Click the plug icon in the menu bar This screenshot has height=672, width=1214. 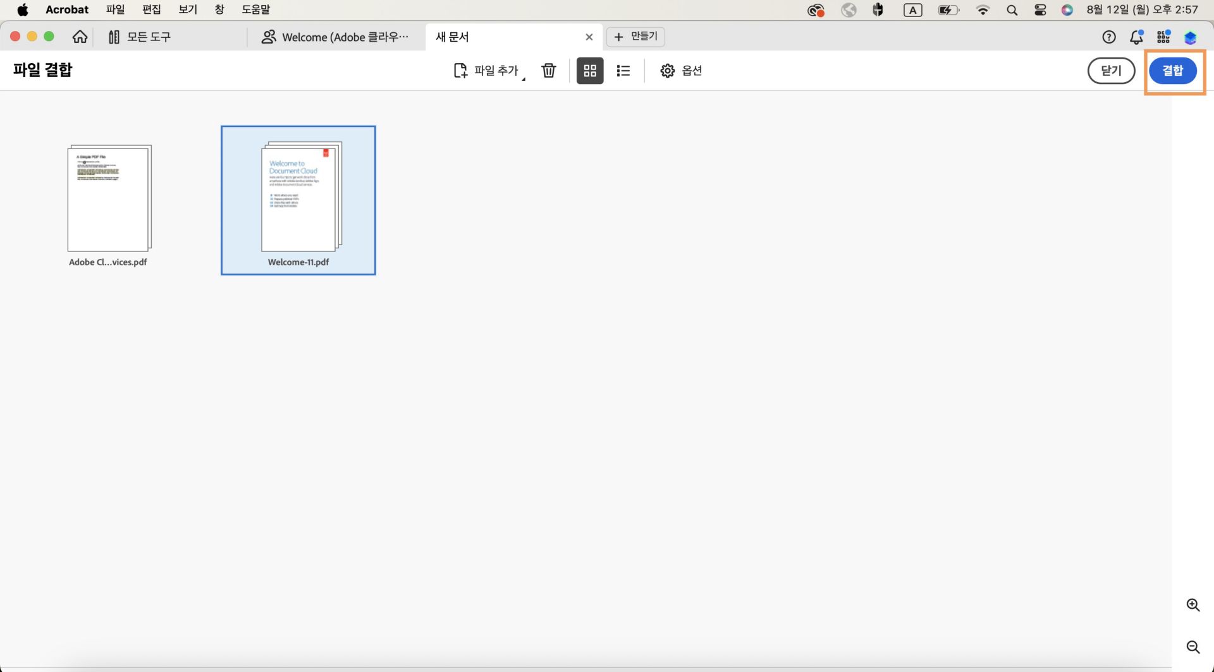[878, 10]
